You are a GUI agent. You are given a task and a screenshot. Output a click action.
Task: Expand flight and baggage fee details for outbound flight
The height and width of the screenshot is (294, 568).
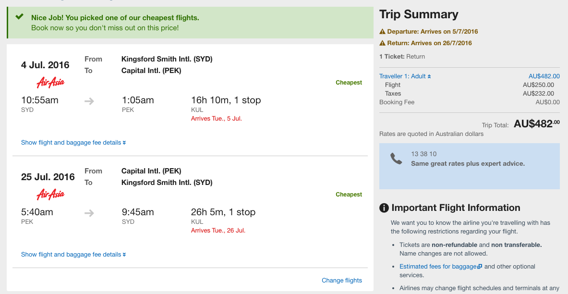(73, 143)
